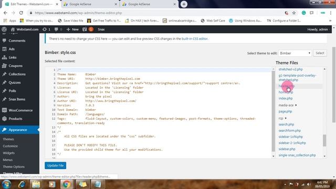Open g1-template-post-overlay-stretched.php file
Image resolution: width=336 pixels, height=189 pixels.
pyautogui.click(x=298, y=78)
